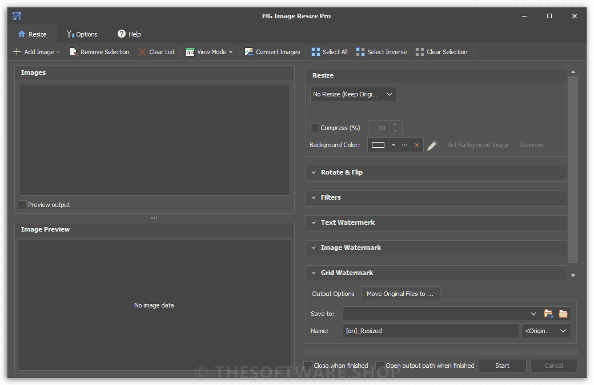Clear background color with the red X
Viewport: 594px width, 385px height.
click(417, 145)
